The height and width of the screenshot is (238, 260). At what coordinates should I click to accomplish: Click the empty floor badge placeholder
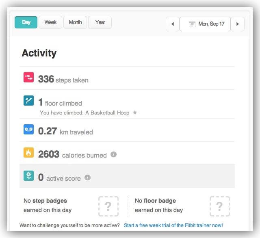point(219,206)
